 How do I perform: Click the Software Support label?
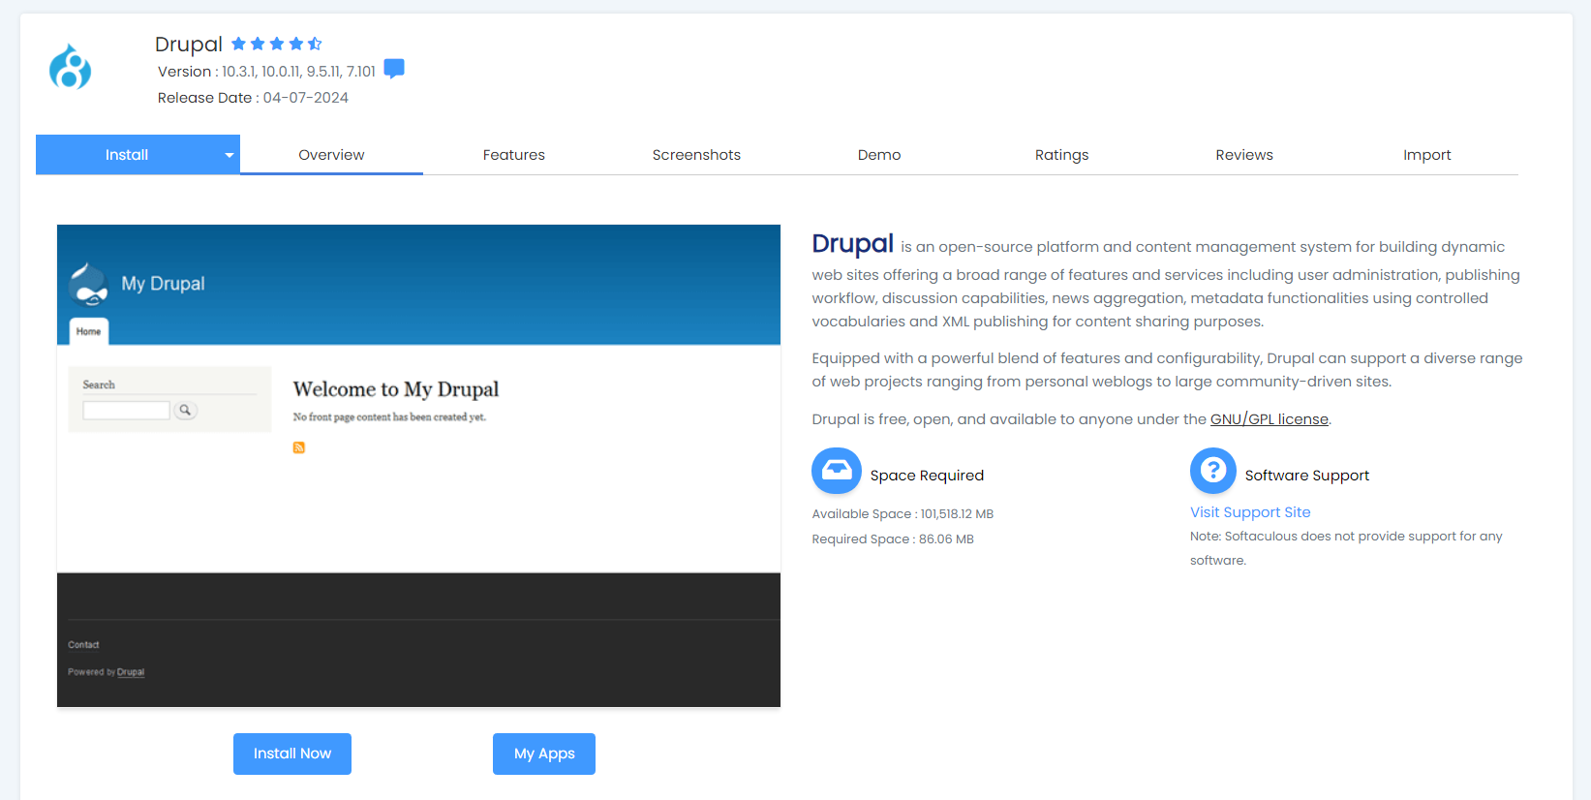(1307, 476)
